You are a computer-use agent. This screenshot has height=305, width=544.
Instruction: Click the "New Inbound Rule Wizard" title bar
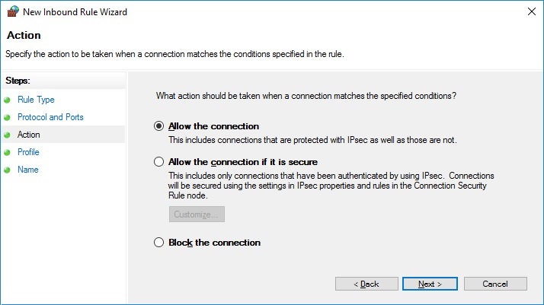click(229, 11)
